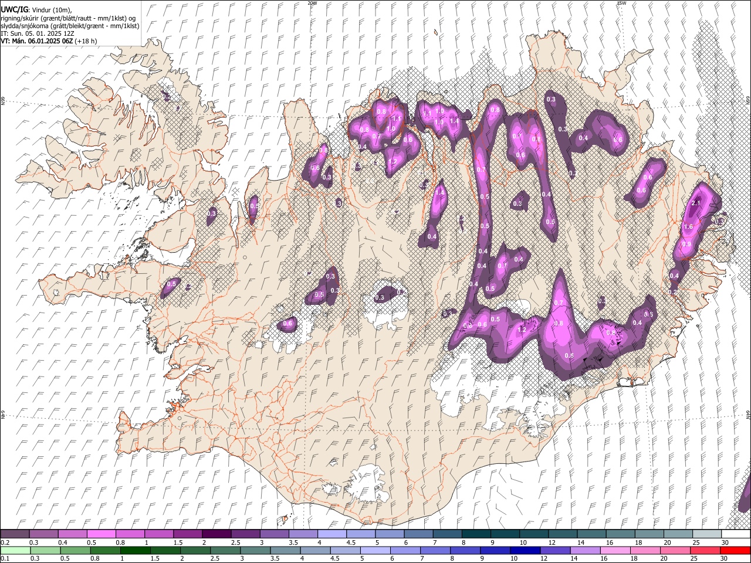Click the bright pink 0.5 swatch in upper legend
The width and height of the screenshot is (751, 563).
(101, 534)
